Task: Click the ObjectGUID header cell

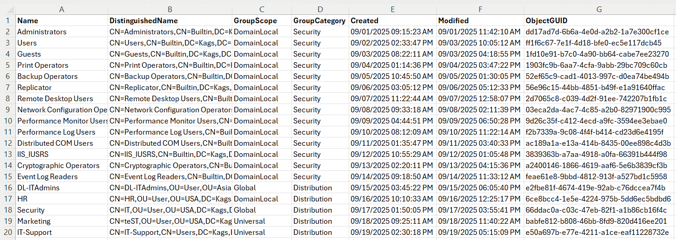Action: pyautogui.click(x=600, y=20)
